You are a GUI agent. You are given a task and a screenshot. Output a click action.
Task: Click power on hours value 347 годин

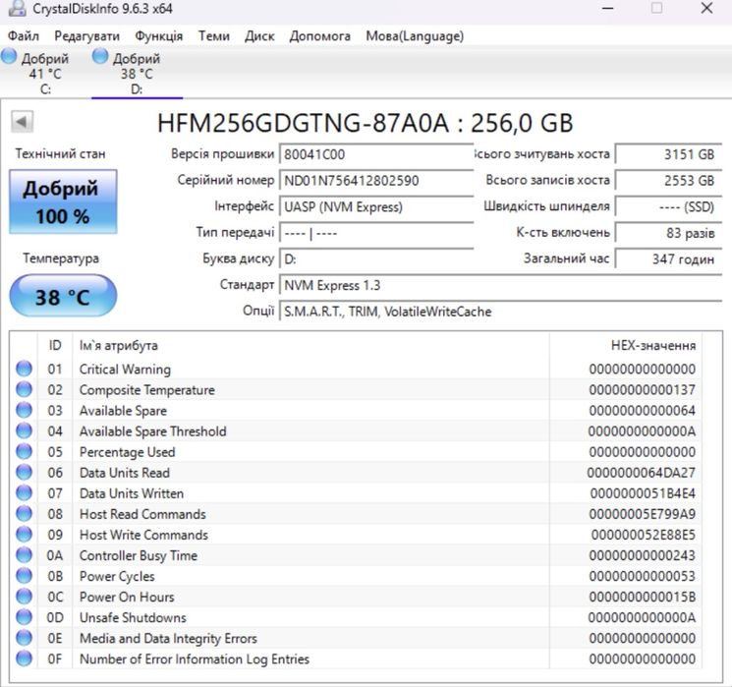[x=668, y=258]
